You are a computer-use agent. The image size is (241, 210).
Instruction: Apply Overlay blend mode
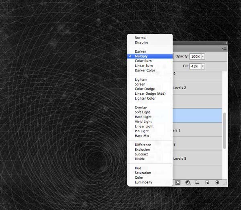click(x=150, y=107)
